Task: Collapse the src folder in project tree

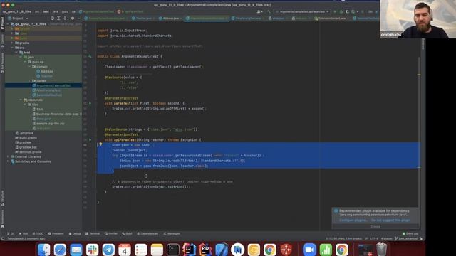Action: click(12, 48)
